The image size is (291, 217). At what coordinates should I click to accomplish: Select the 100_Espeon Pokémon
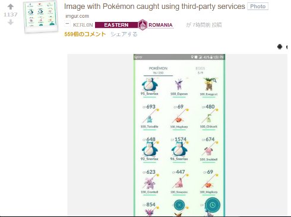179,87
